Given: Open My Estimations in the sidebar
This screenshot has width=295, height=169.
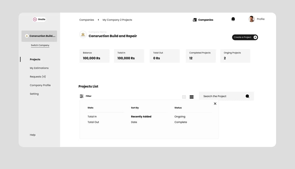Looking at the screenshot, I should click(x=39, y=68).
